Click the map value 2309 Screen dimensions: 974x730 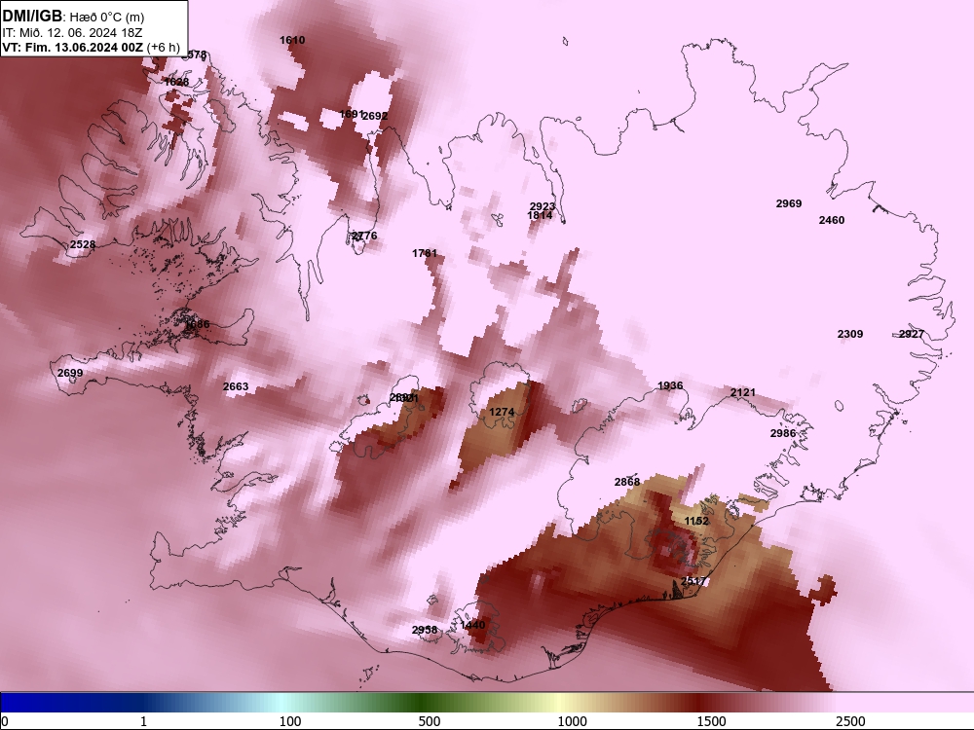(850, 334)
